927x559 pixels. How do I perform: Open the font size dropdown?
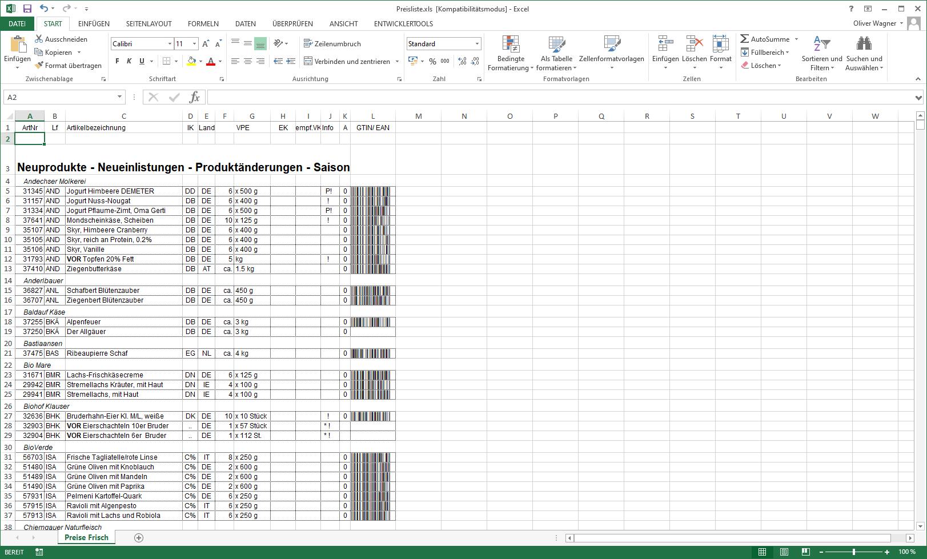pos(194,43)
